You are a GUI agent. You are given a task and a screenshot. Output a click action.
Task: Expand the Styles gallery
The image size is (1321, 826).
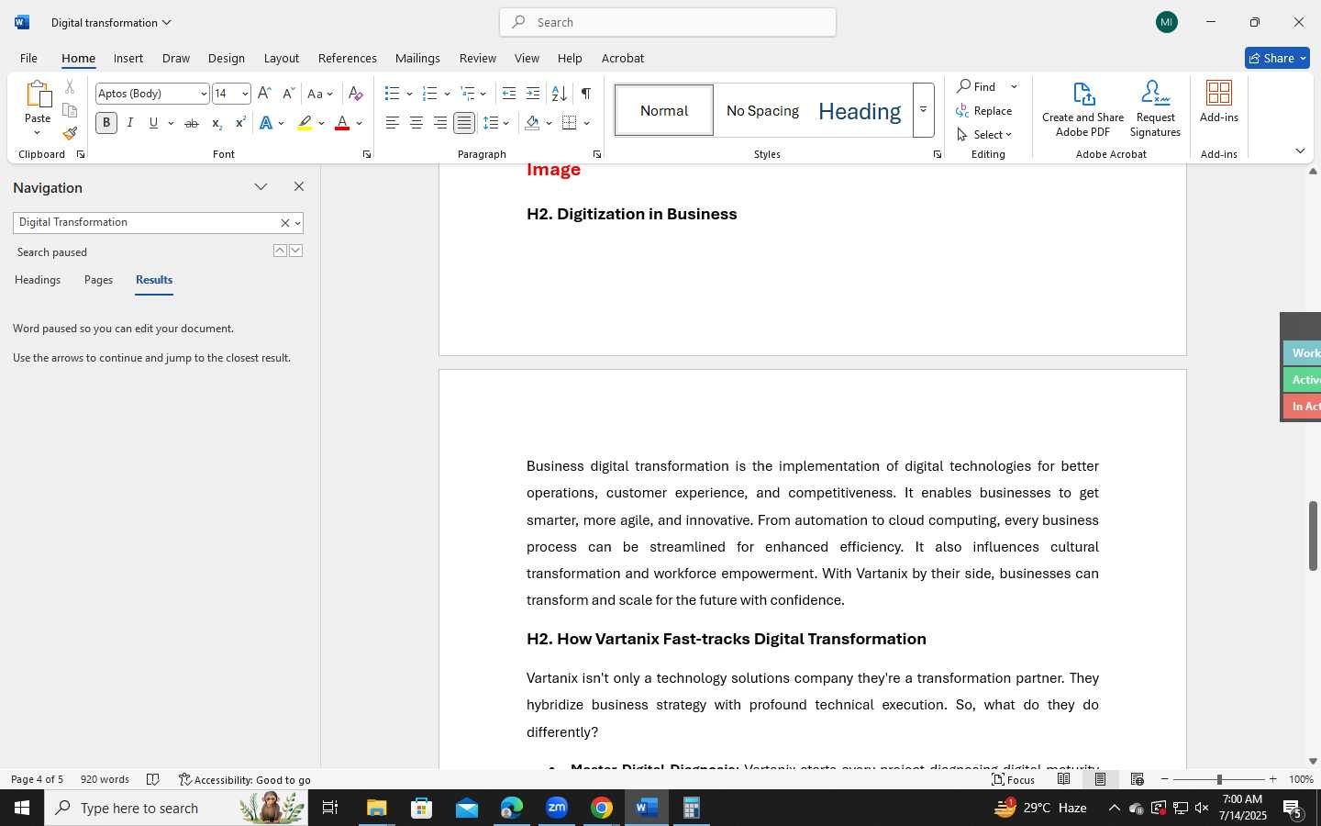point(924,110)
